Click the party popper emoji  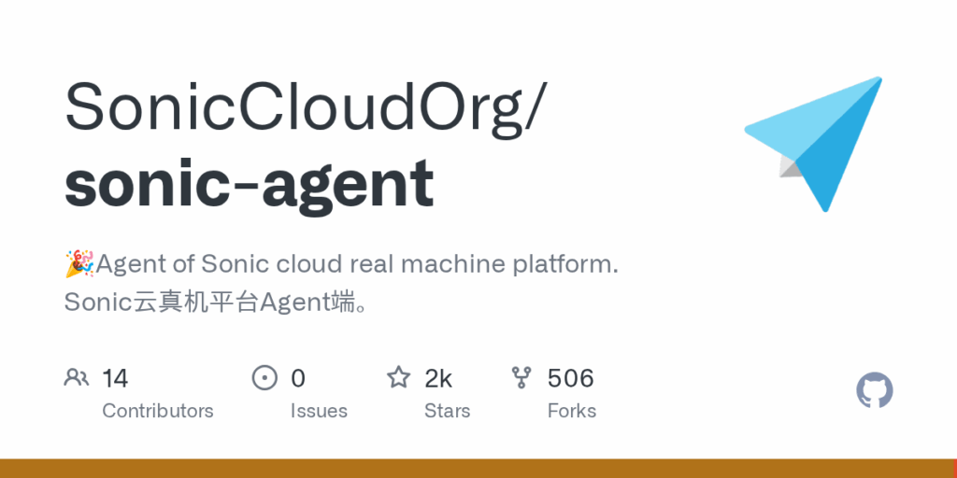[79, 263]
